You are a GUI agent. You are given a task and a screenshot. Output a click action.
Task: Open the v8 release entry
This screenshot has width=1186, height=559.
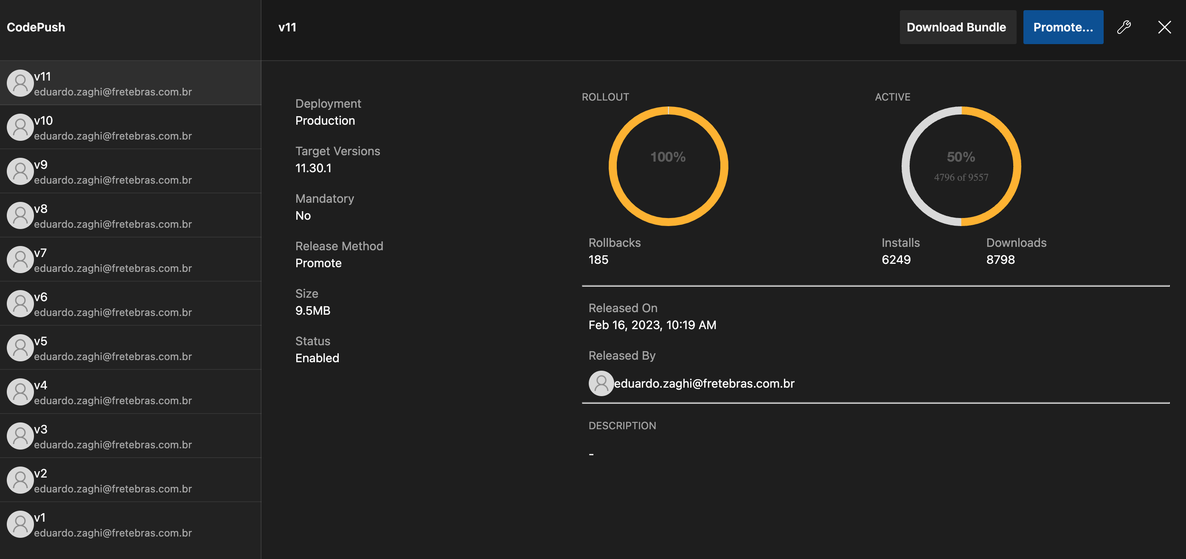click(x=130, y=216)
